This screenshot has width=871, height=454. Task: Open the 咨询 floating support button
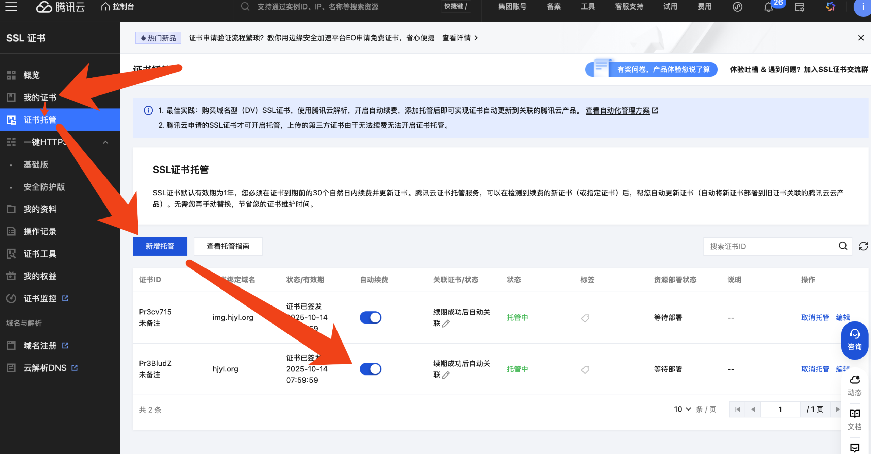tap(854, 340)
